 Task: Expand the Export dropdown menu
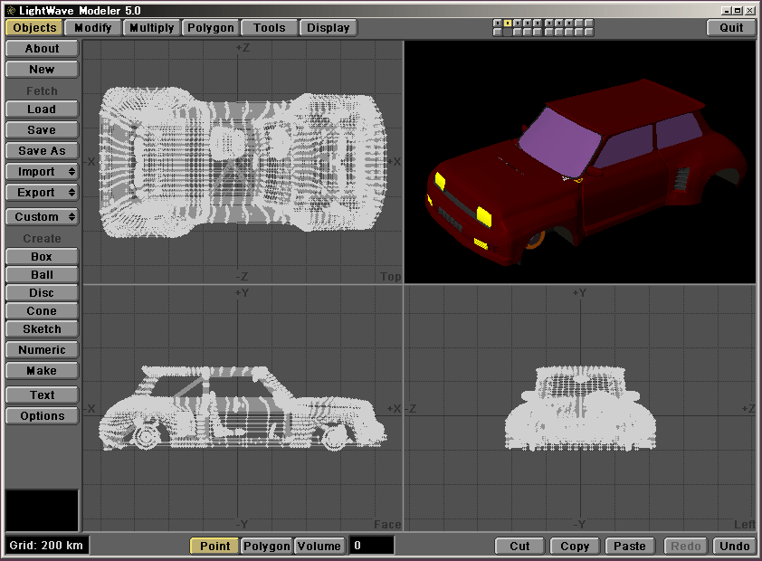(42, 193)
